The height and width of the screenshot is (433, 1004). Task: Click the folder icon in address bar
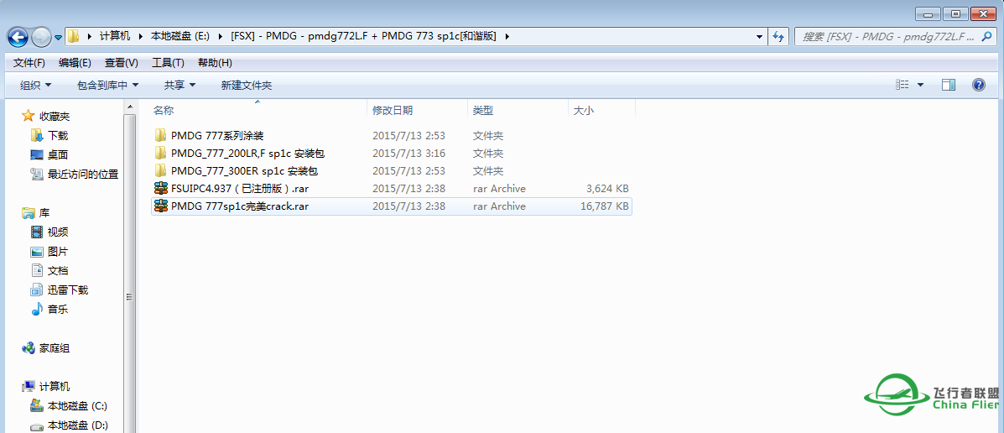(x=74, y=37)
